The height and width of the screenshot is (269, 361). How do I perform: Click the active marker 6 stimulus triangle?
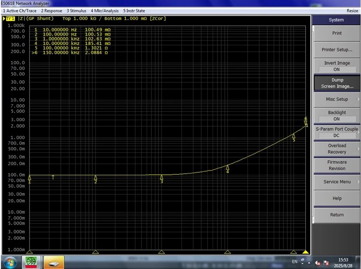(x=305, y=252)
